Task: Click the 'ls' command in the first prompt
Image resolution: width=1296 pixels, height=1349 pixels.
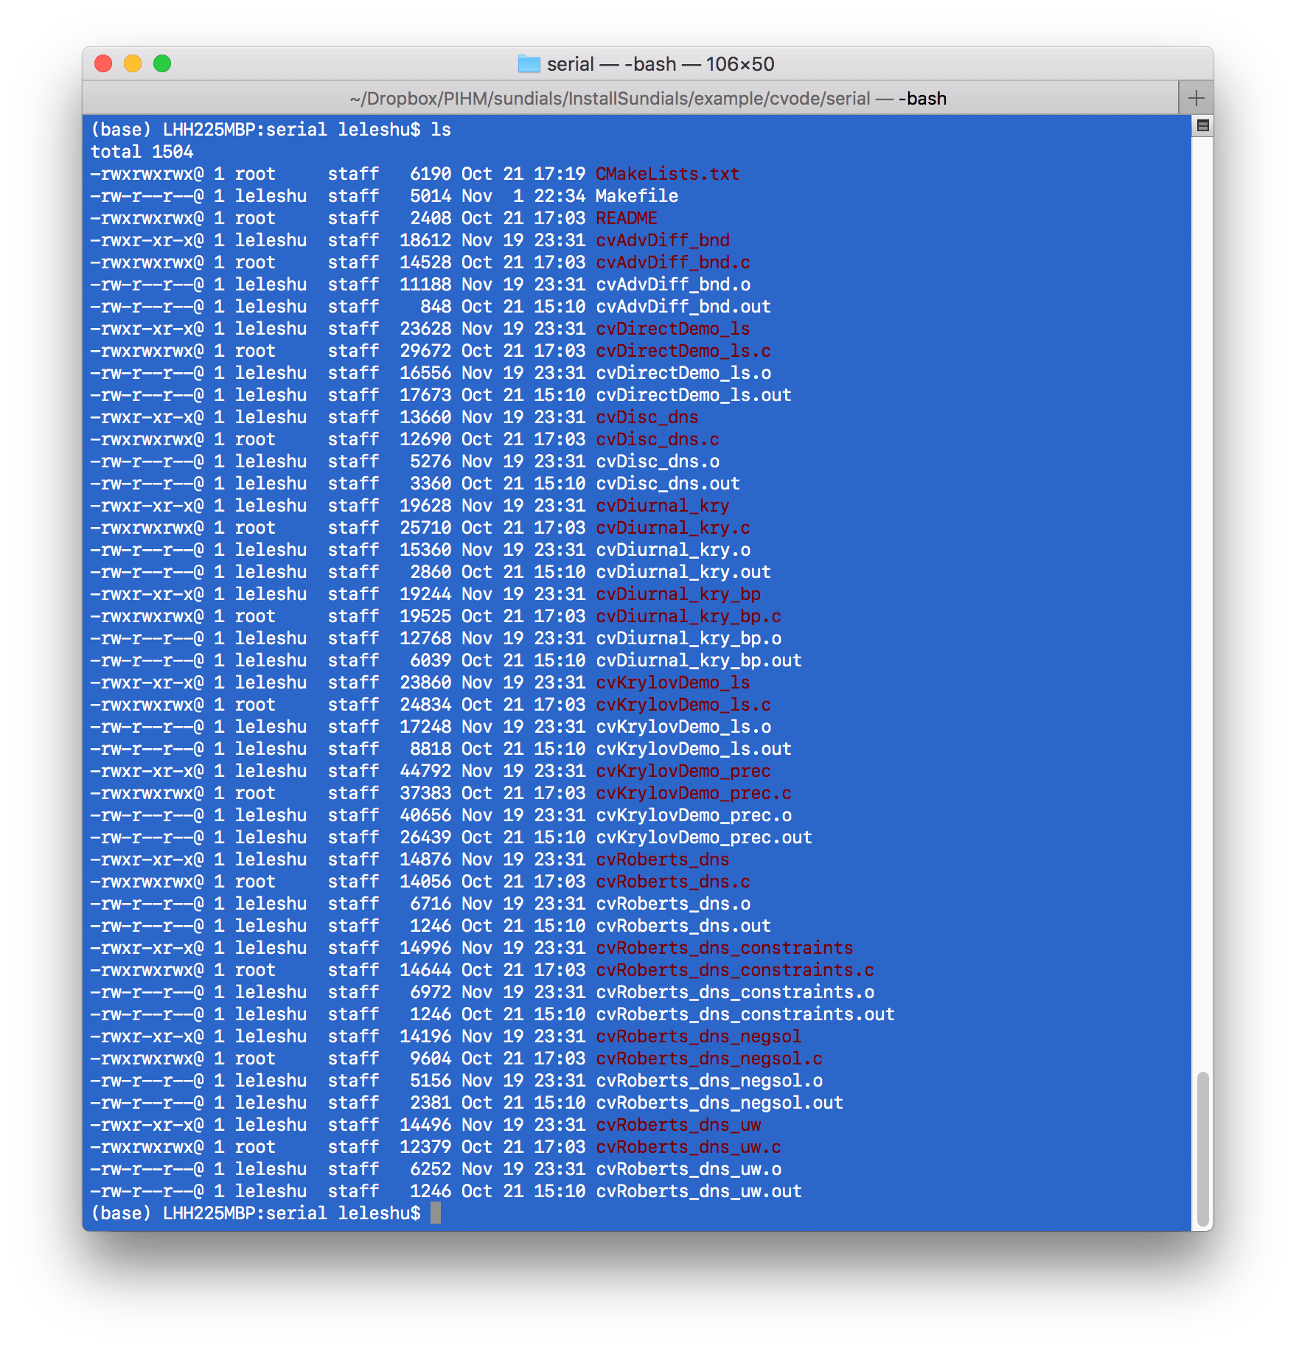Action: 443,129
